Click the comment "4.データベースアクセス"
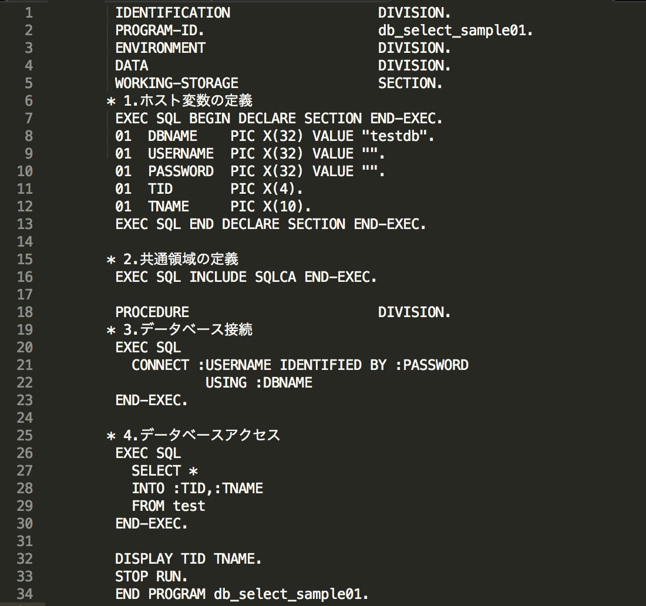This screenshot has width=646, height=606. [x=201, y=435]
